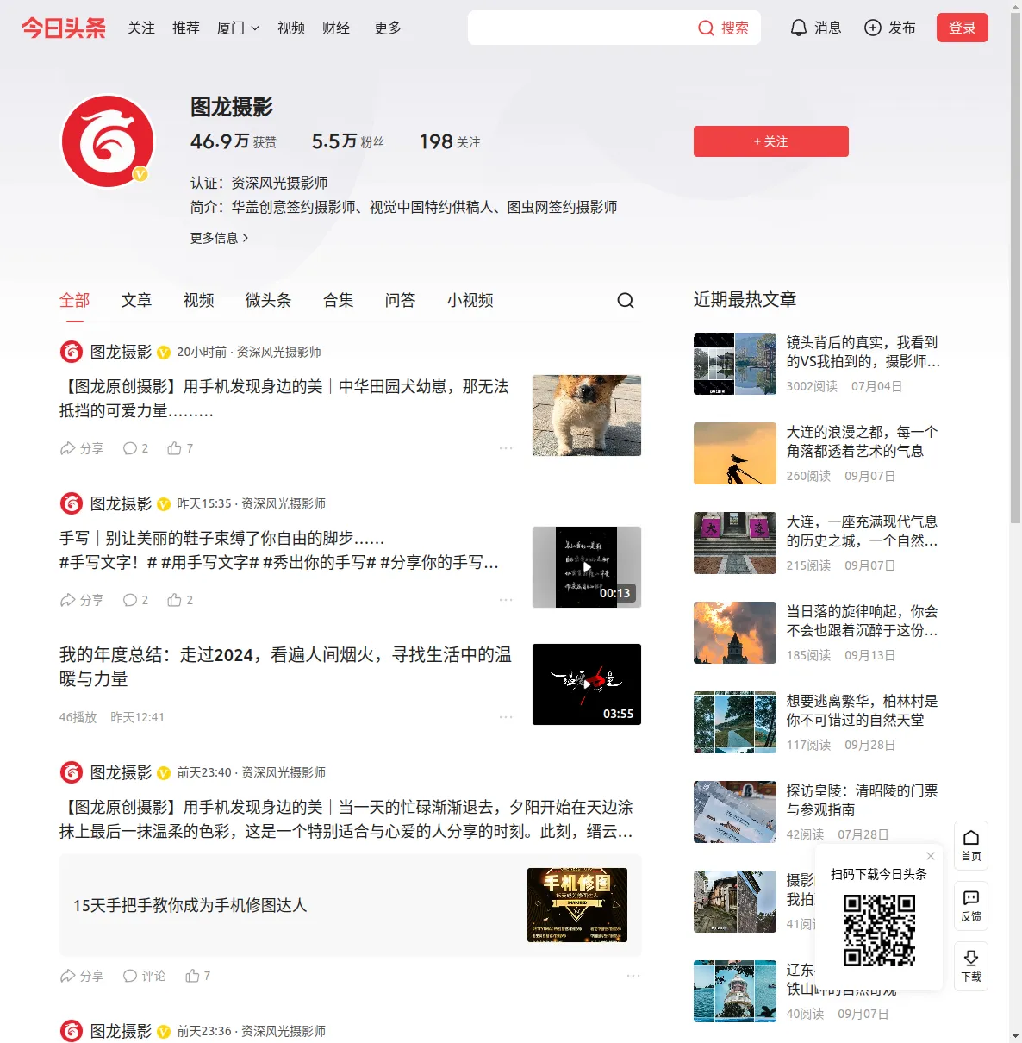Open 推荐 in top navigation

186,28
